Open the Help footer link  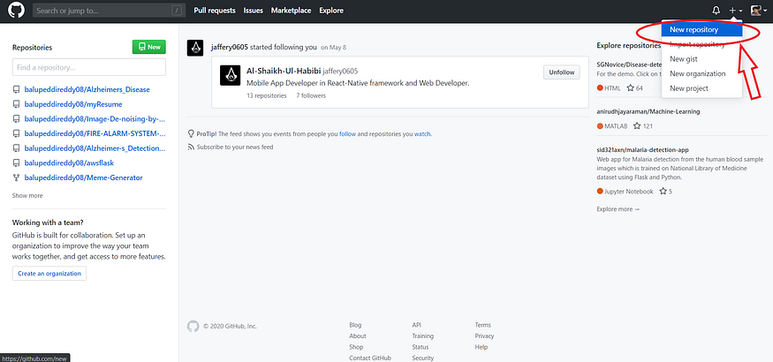pyautogui.click(x=481, y=347)
